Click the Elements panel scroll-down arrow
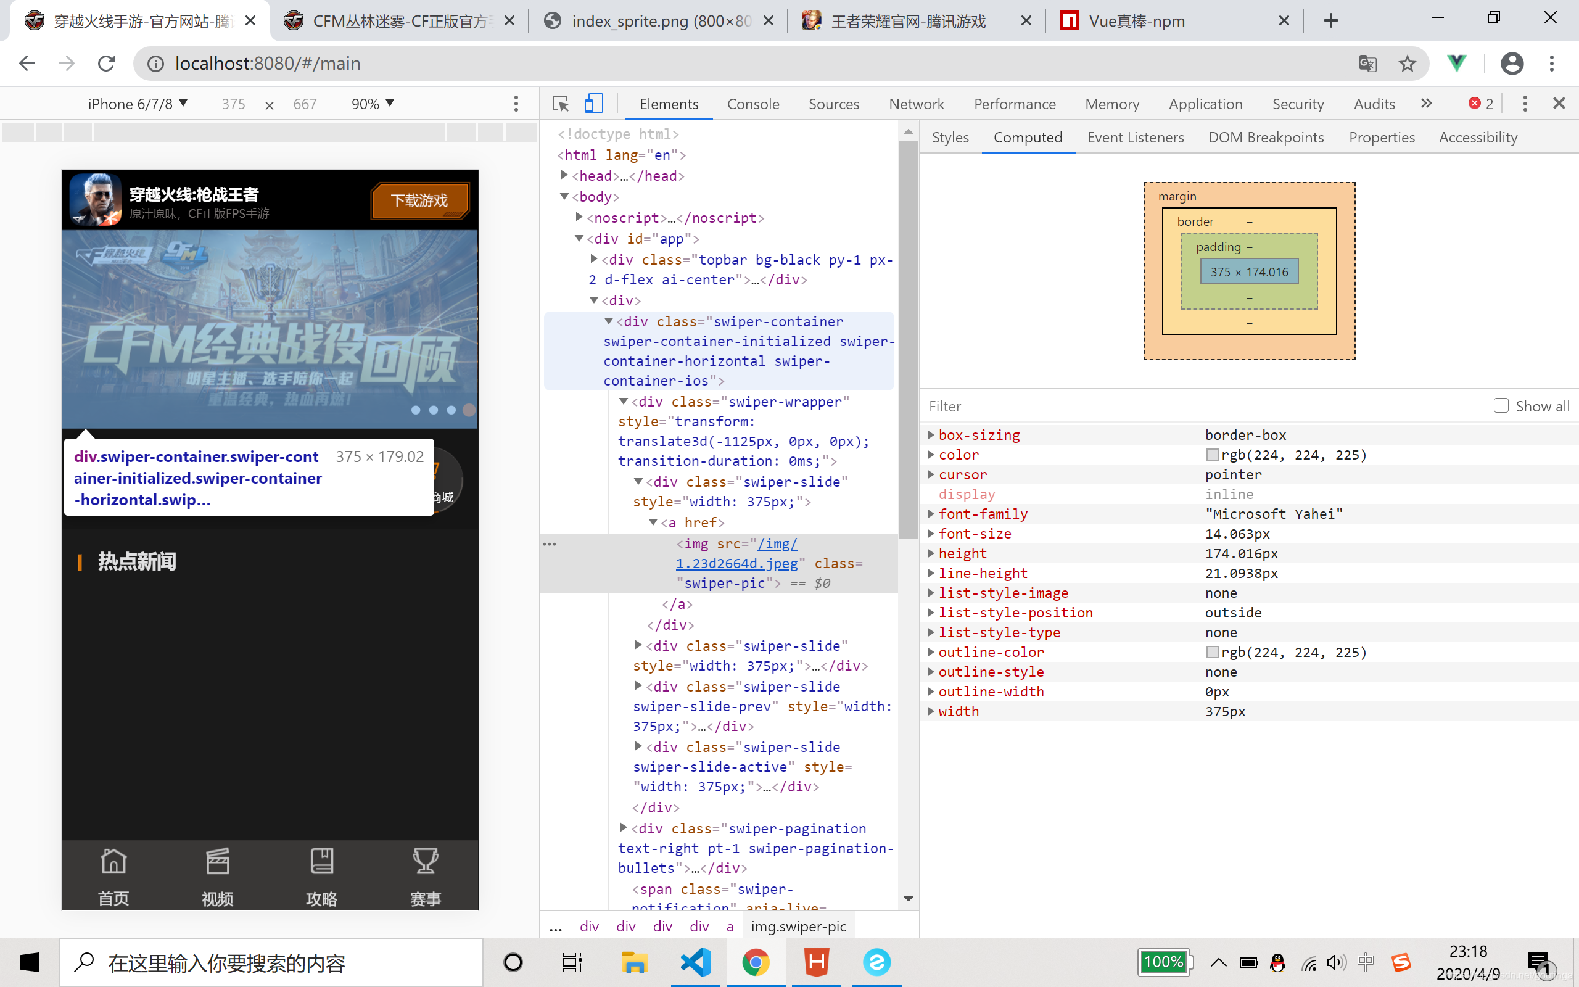Image resolution: width=1579 pixels, height=987 pixels. pyautogui.click(x=909, y=899)
